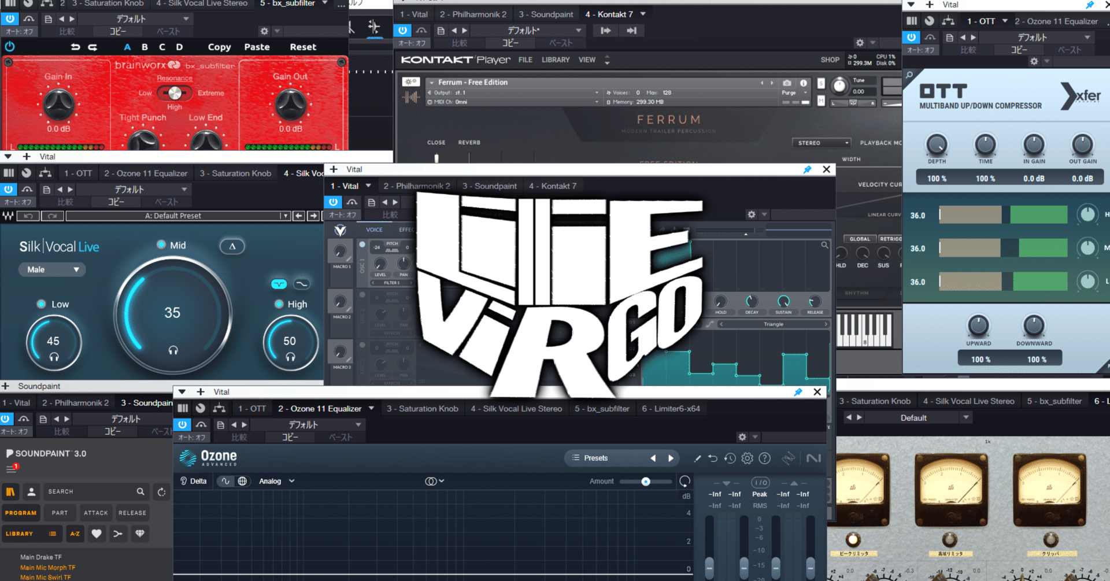Viewport: 1110px width, 581px height.
Task: Toggle Silk Vocal delta triangle button
Action: click(x=232, y=246)
